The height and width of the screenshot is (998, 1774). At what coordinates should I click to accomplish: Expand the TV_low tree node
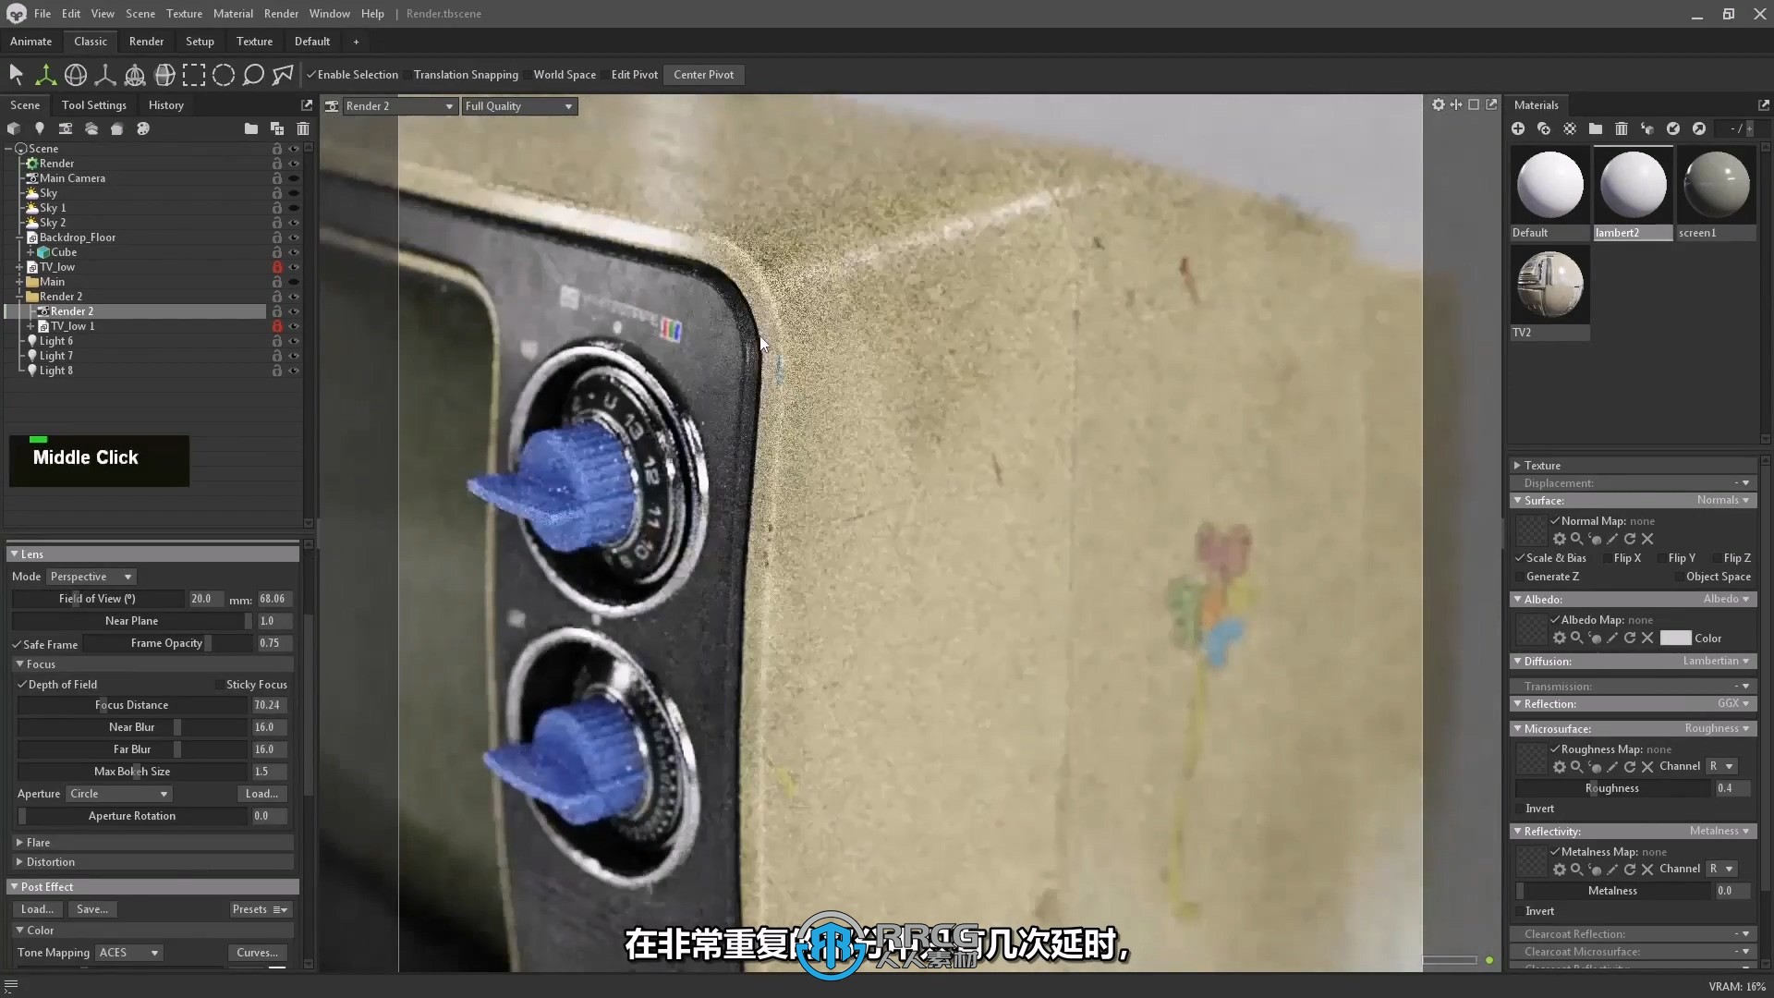(19, 267)
